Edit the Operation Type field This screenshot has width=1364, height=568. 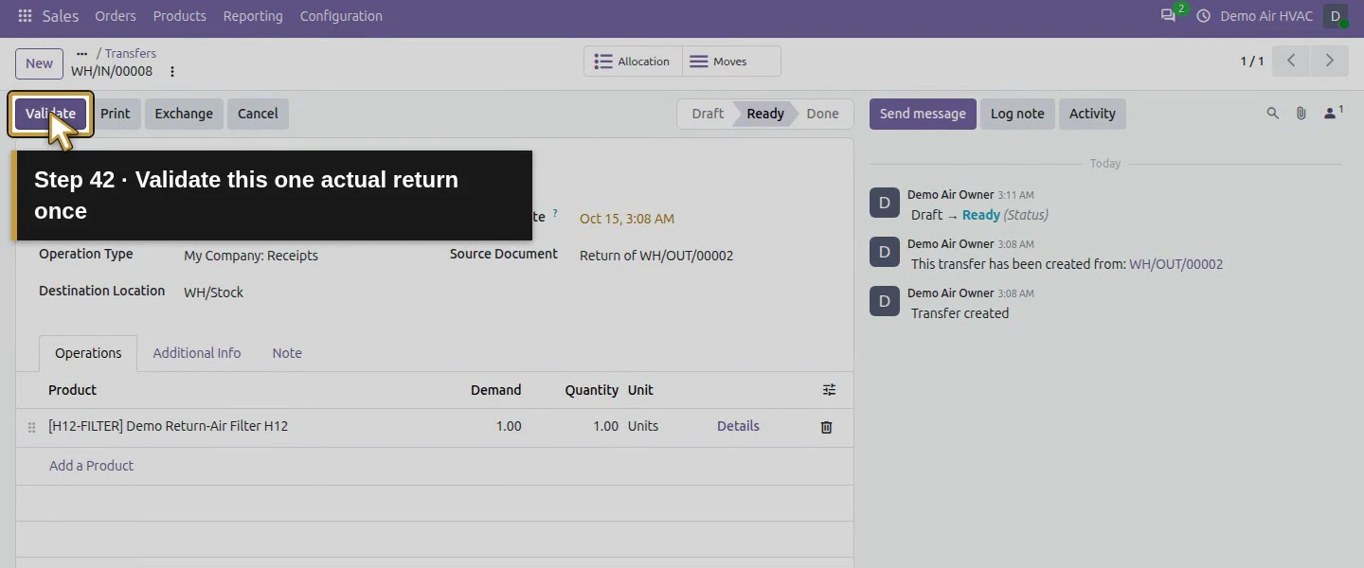click(251, 256)
